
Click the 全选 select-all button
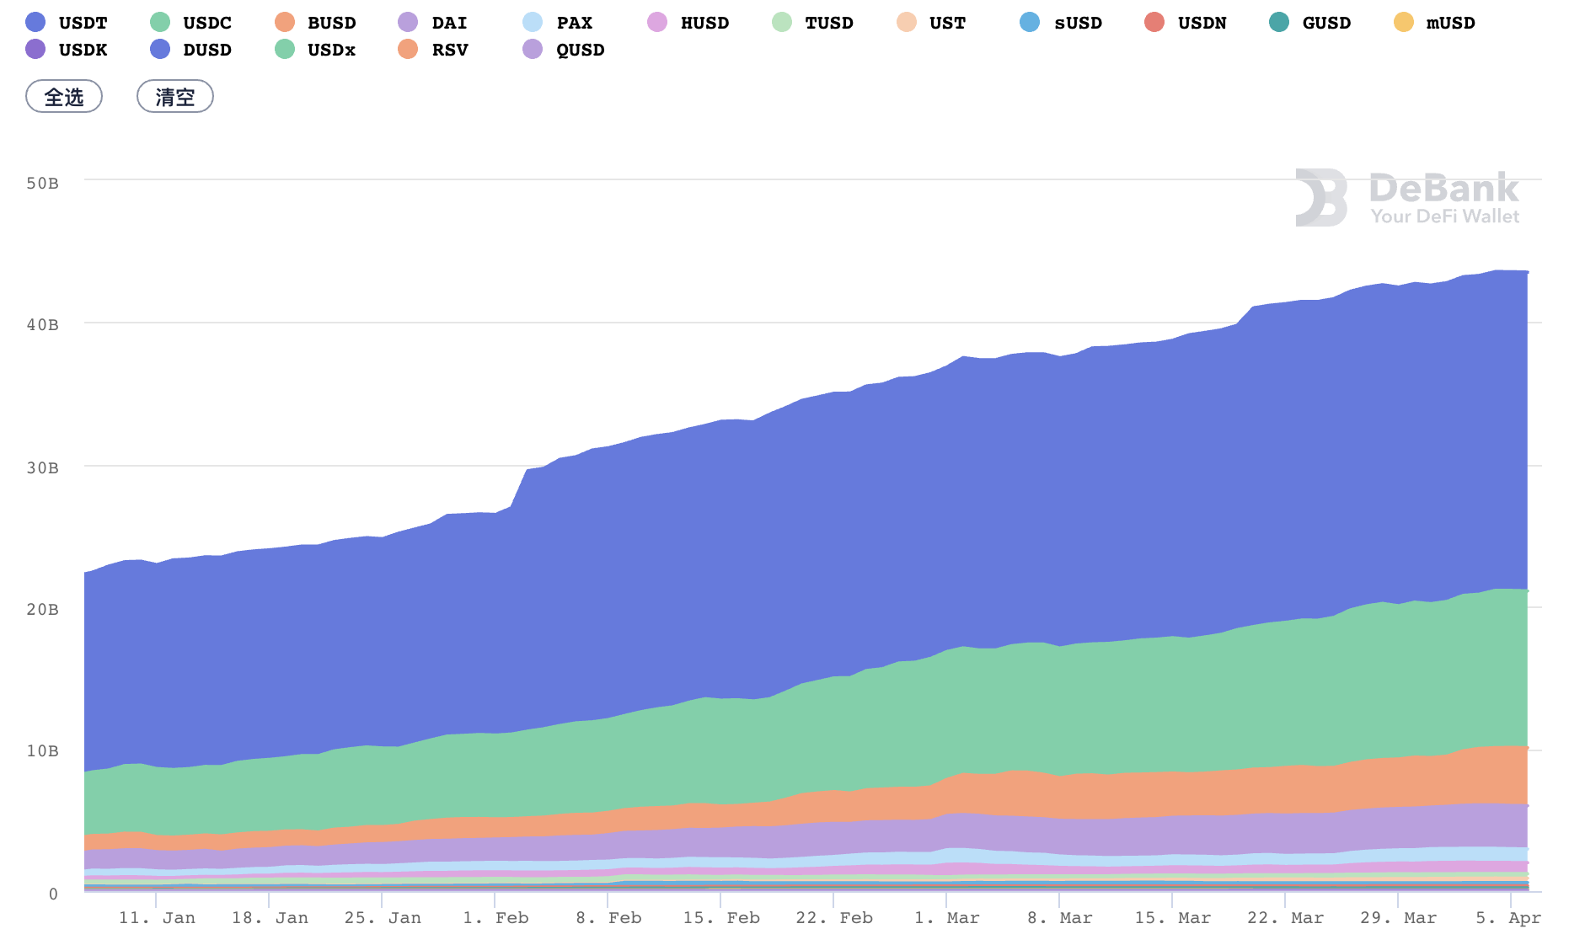(63, 96)
